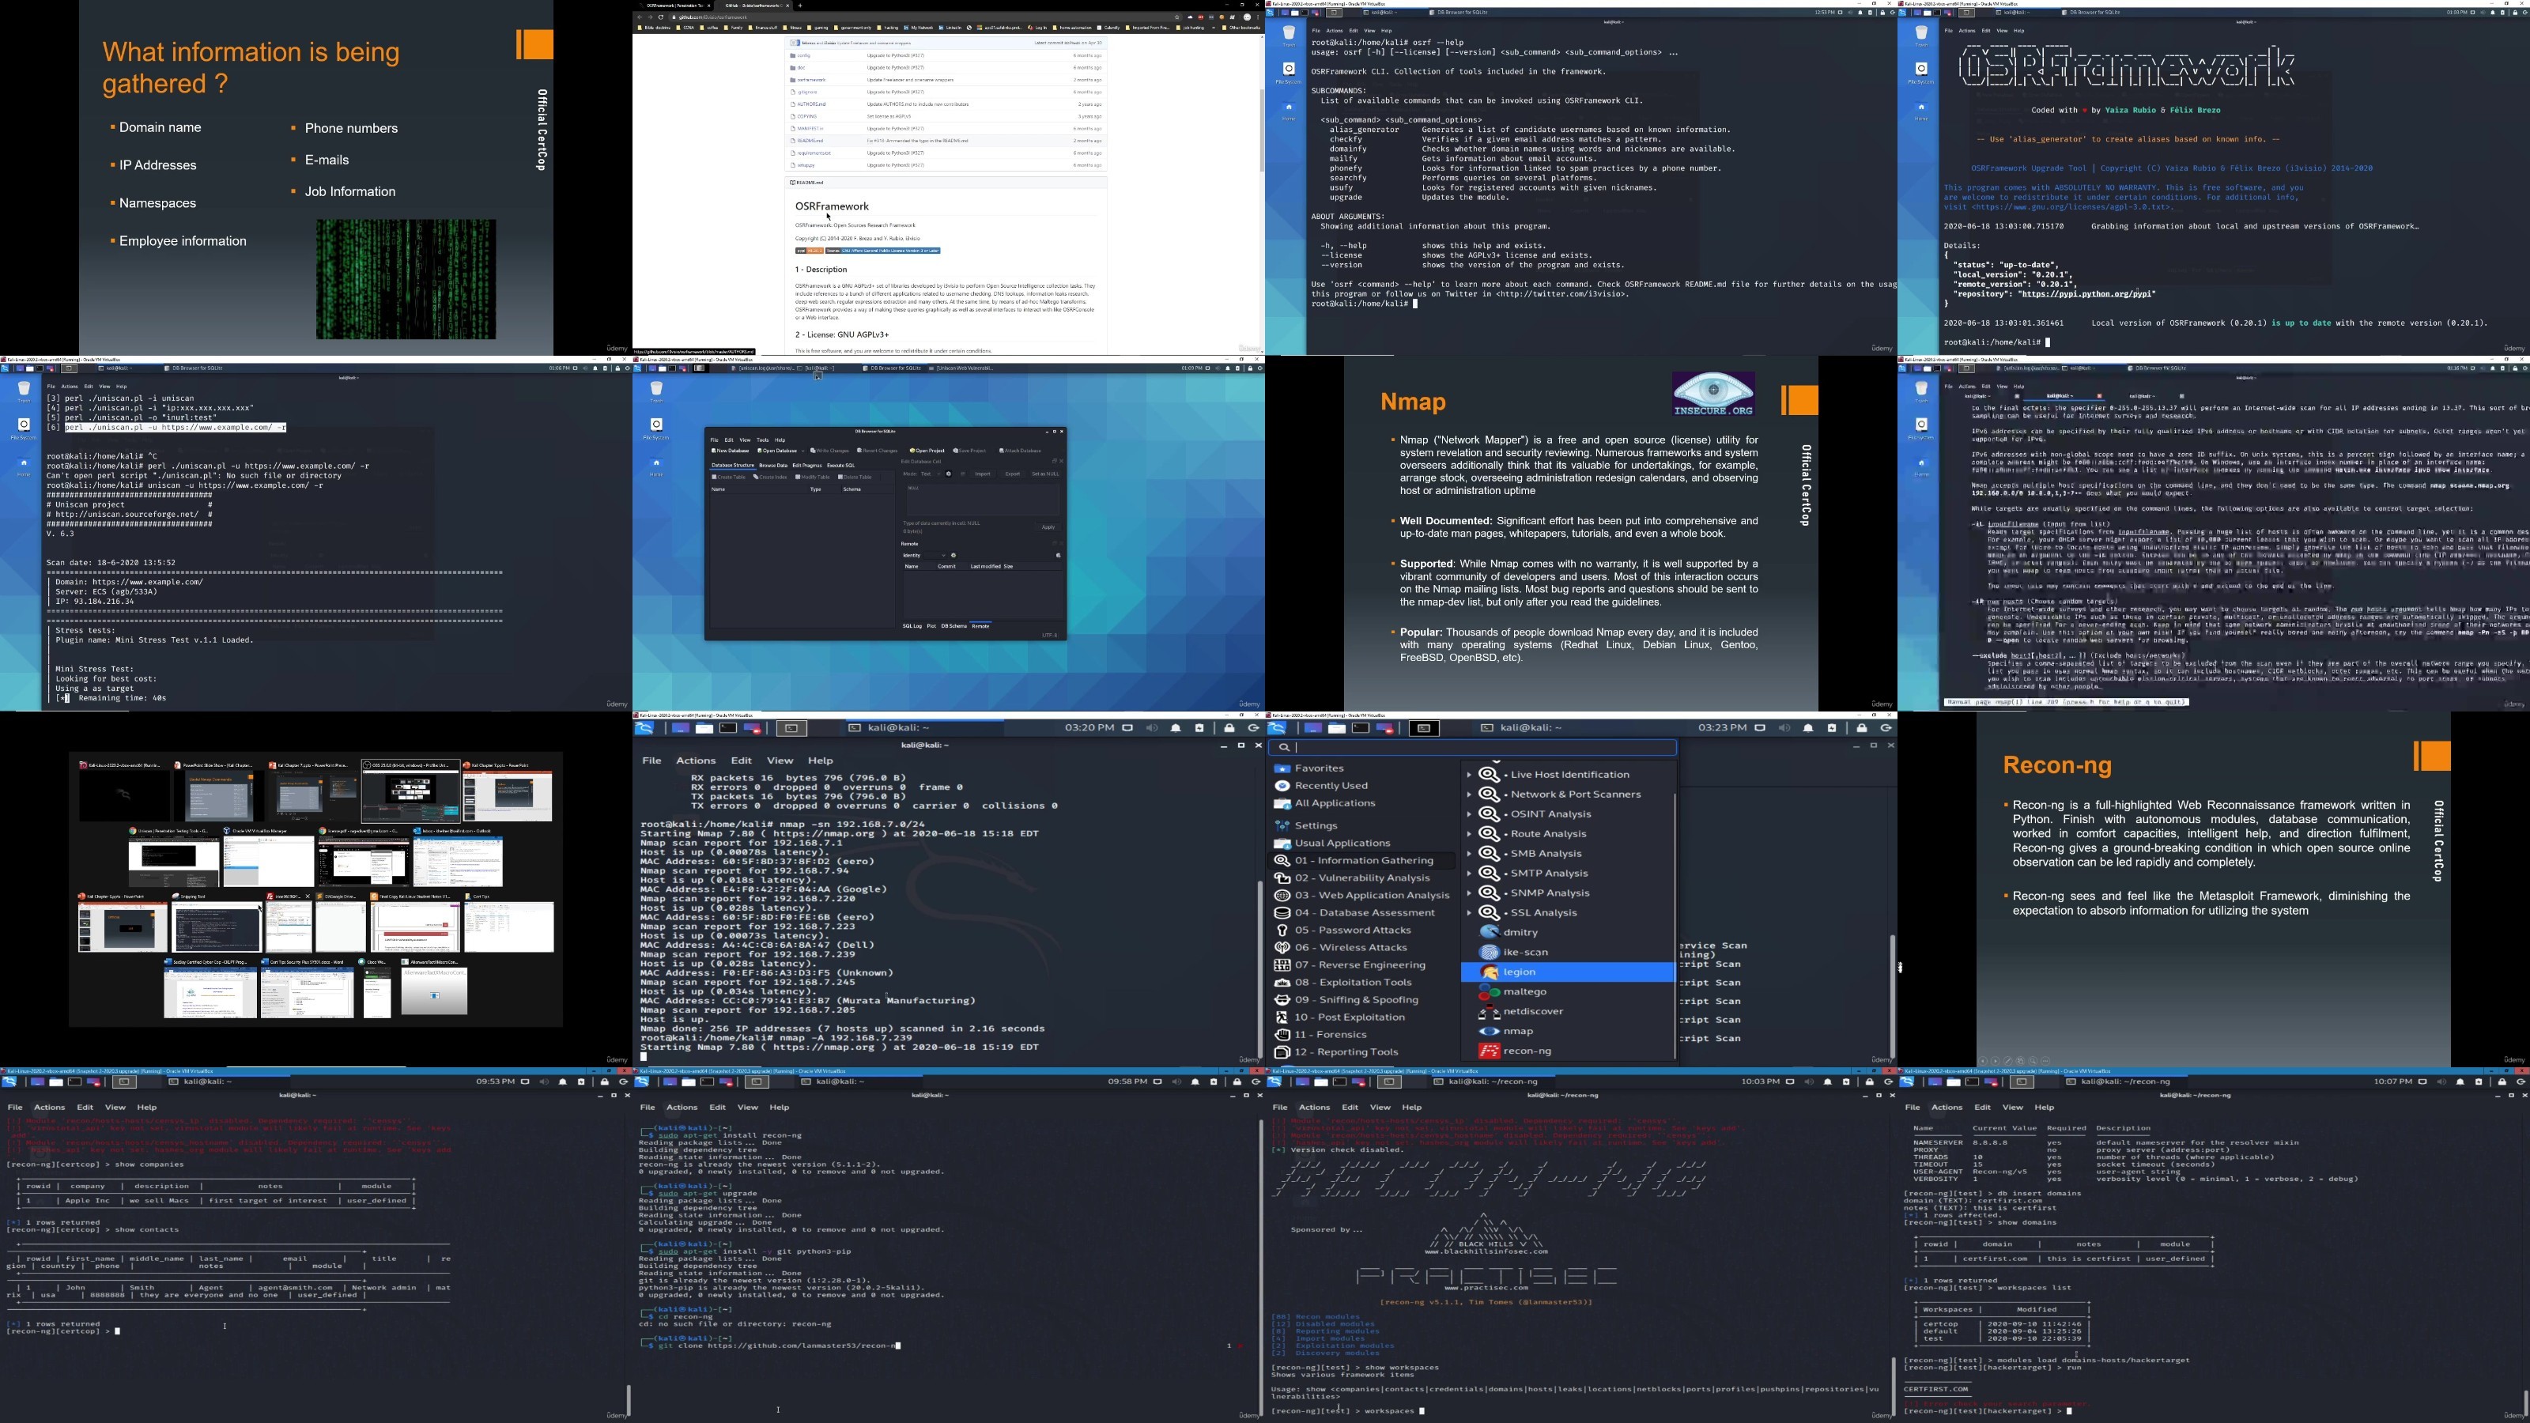Viewport: 2530px width, 1423px height.
Task: Click the Kali dragon menu button beside 03:23 PM panel
Action: 1278,727
